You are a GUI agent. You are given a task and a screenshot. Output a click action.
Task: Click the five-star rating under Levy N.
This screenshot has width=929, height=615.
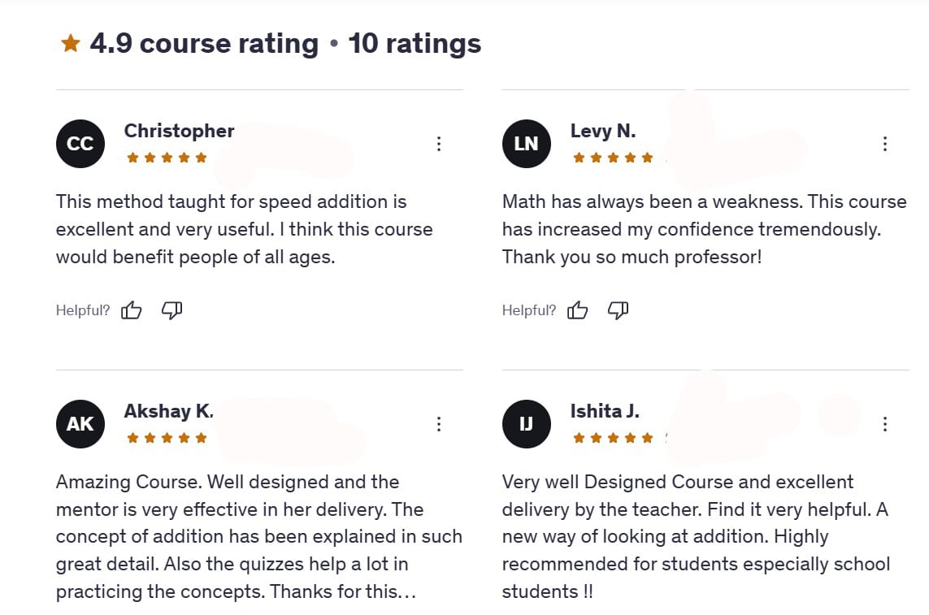click(613, 158)
